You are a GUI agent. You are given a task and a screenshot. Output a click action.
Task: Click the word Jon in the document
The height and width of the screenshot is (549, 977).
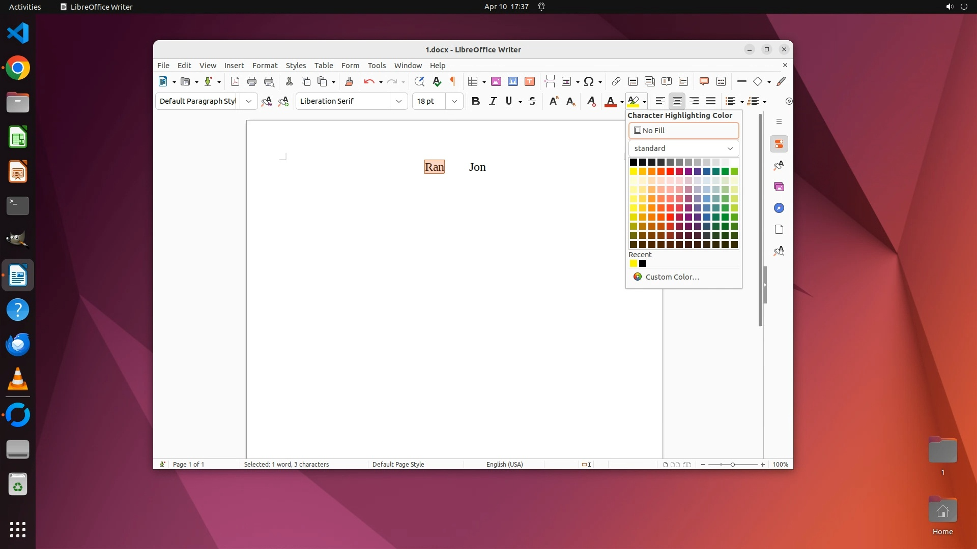[477, 167]
